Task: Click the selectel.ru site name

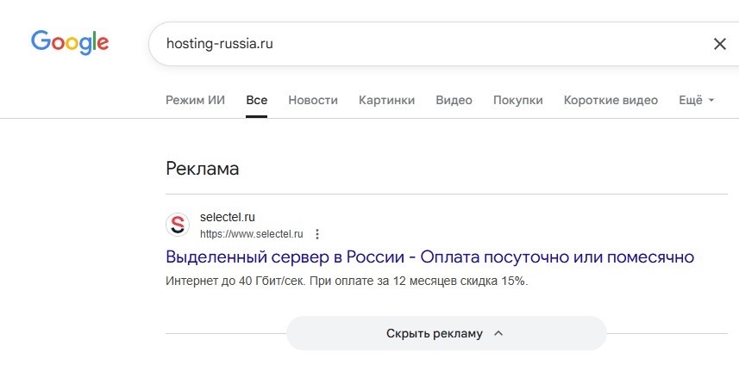Action: click(228, 217)
